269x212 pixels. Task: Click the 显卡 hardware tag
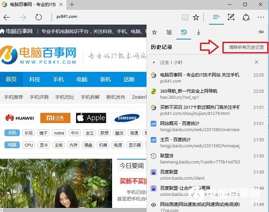(x=43, y=145)
